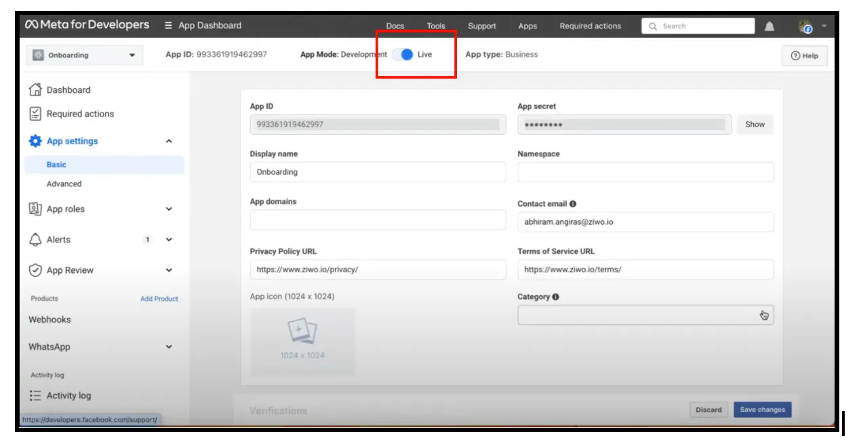Open the profile avatar menu

(x=805, y=26)
